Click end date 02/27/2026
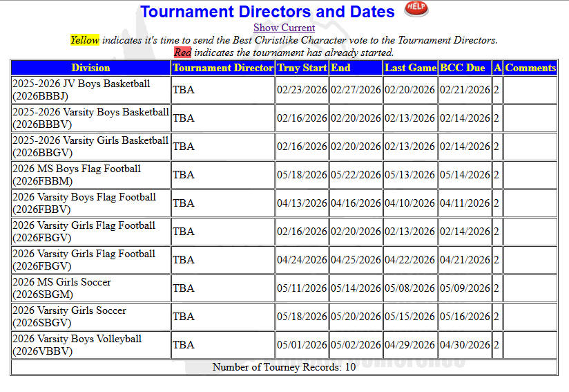The height and width of the screenshot is (392, 569). (356, 90)
